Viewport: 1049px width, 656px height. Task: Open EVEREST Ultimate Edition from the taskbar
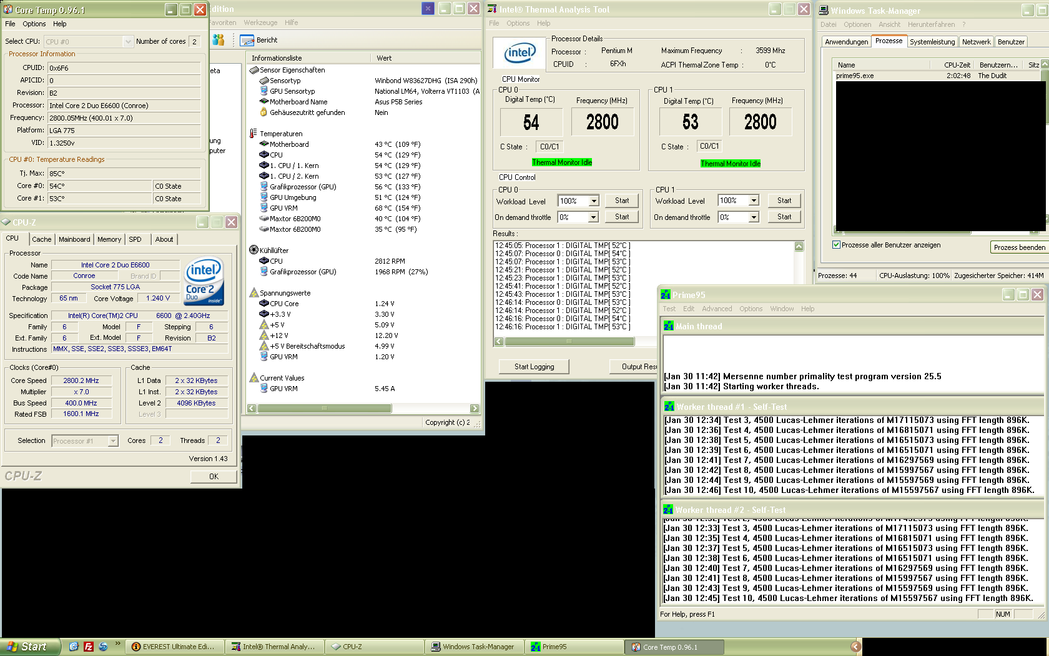click(174, 647)
